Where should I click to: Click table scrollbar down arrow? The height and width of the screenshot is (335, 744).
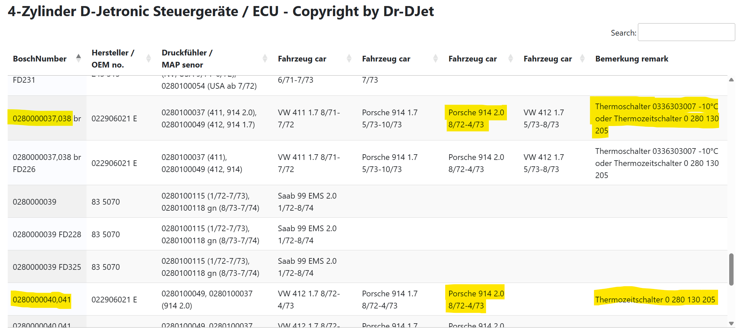tap(731, 323)
